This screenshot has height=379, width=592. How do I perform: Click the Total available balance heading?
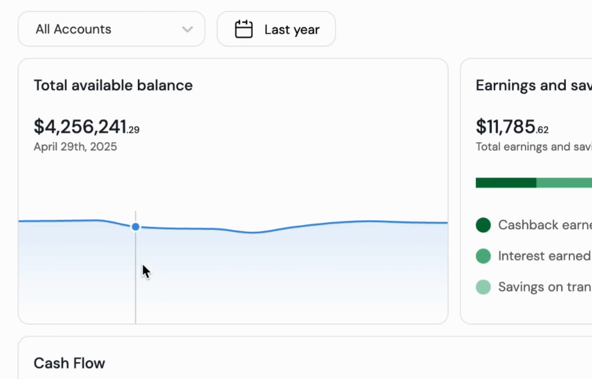pyautogui.click(x=113, y=85)
